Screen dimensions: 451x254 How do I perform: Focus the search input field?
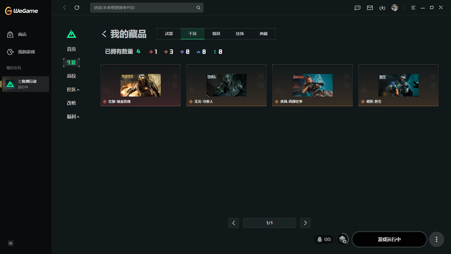click(143, 8)
